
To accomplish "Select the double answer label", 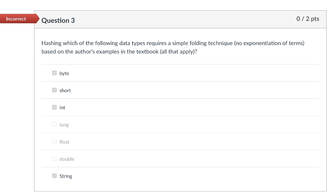I will (x=67, y=159).
